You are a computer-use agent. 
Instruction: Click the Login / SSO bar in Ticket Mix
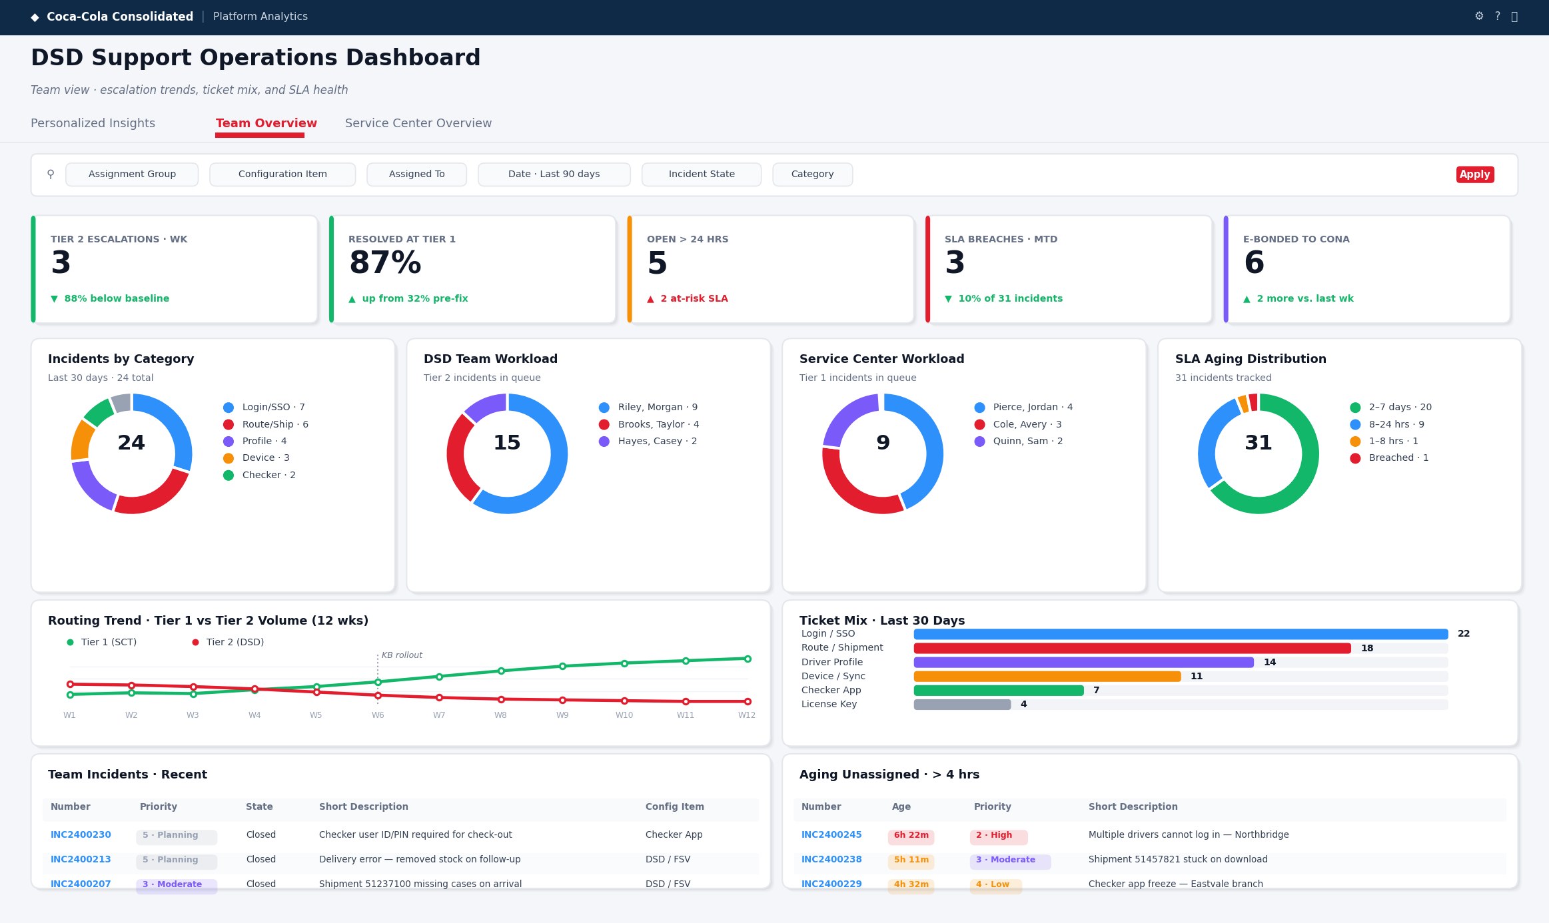coord(1181,634)
